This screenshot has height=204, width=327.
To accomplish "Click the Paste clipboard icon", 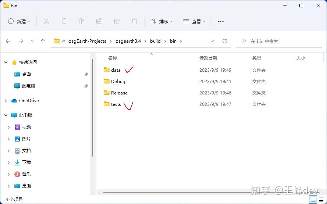I will 82,21.
